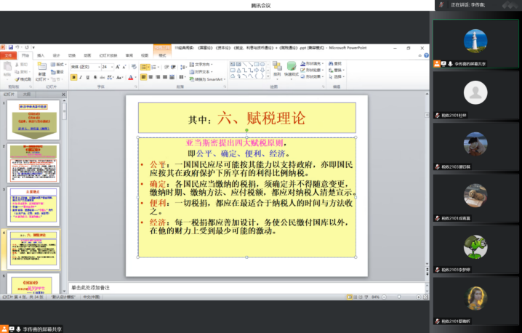
Task: Select slide 3 thumbnail in slide panel
Action: coord(34,206)
